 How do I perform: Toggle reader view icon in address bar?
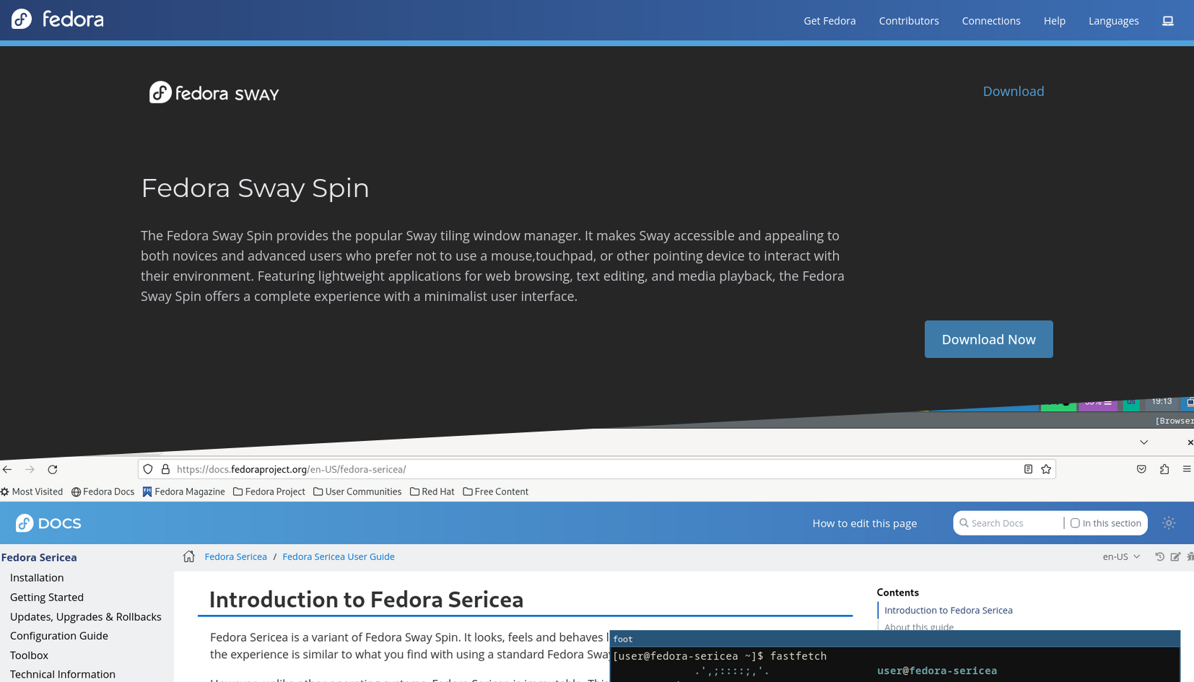1028,469
